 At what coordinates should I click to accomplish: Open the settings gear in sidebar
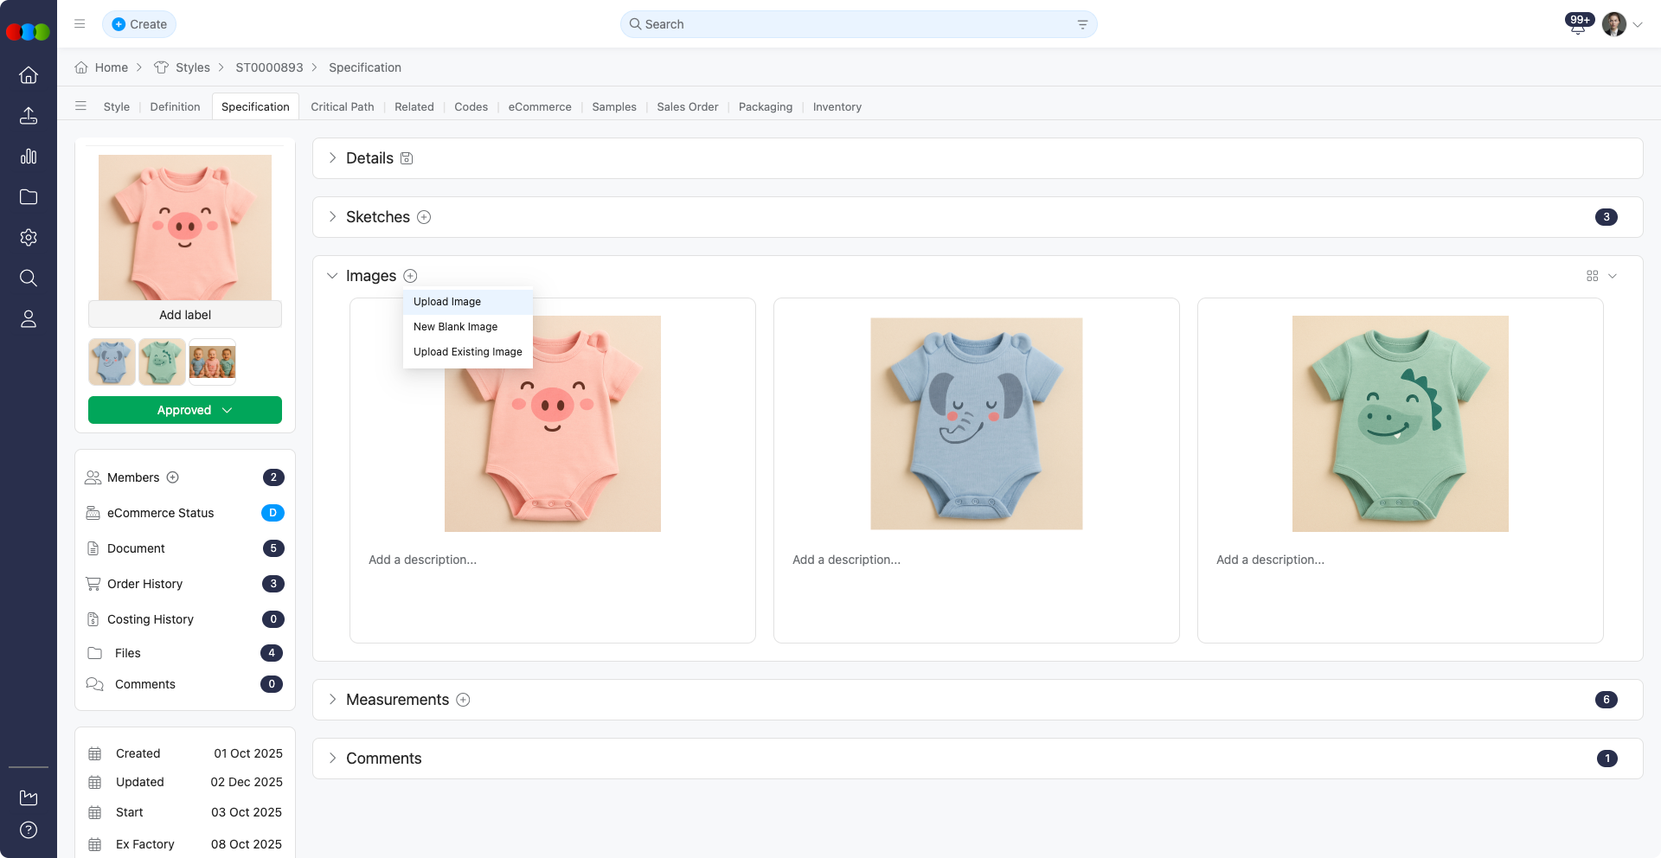pos(29,238)
